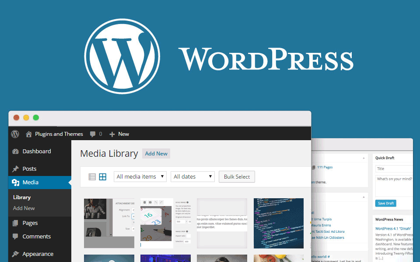Open the attachment details thumbnail in media grid
420x262 pixels.
point(109,223)
